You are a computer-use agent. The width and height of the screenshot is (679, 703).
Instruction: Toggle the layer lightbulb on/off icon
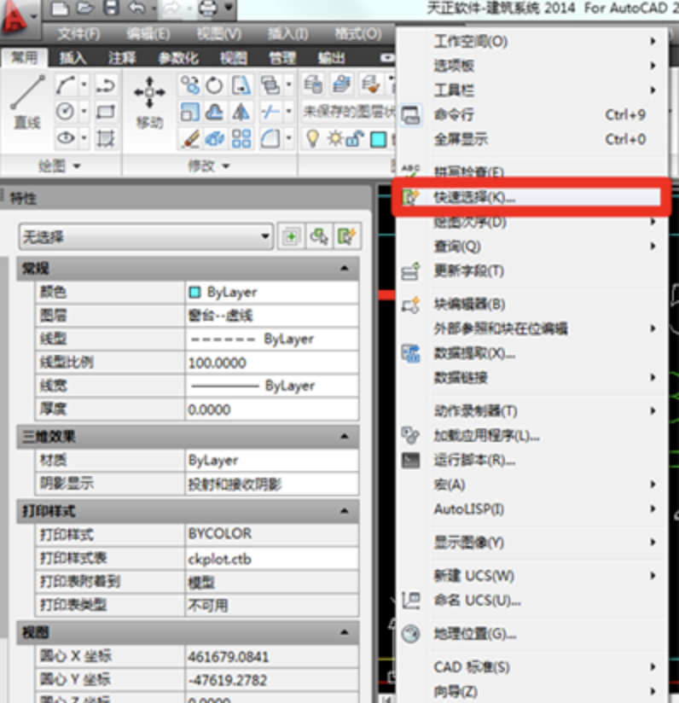312,138
